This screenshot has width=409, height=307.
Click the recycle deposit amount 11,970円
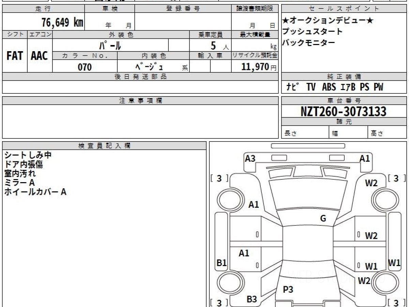pos(259,67)
